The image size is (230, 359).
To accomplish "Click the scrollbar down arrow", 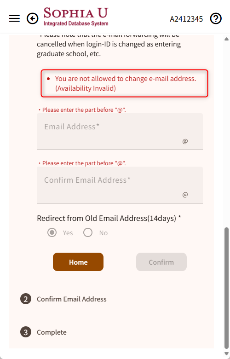I will (x=227, y=354).
